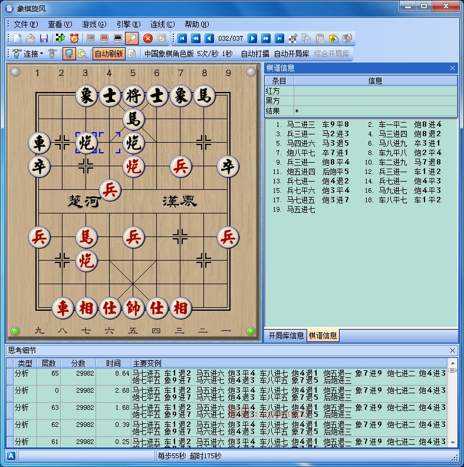Click the search window magnifier icon
The image size is (464, 467).
[82, 54]
